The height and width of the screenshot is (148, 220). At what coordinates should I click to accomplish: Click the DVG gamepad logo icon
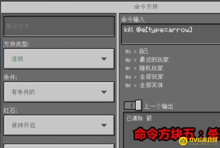click(183, 141)
